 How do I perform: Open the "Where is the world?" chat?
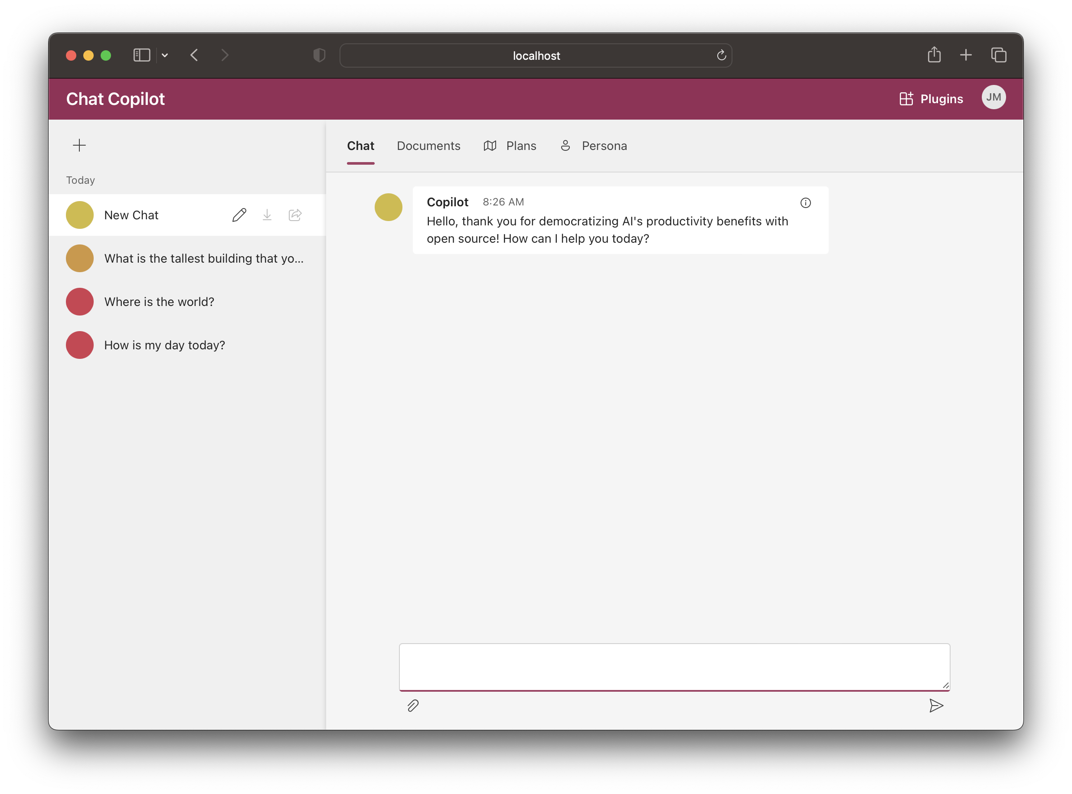click(x=159, y=302)
